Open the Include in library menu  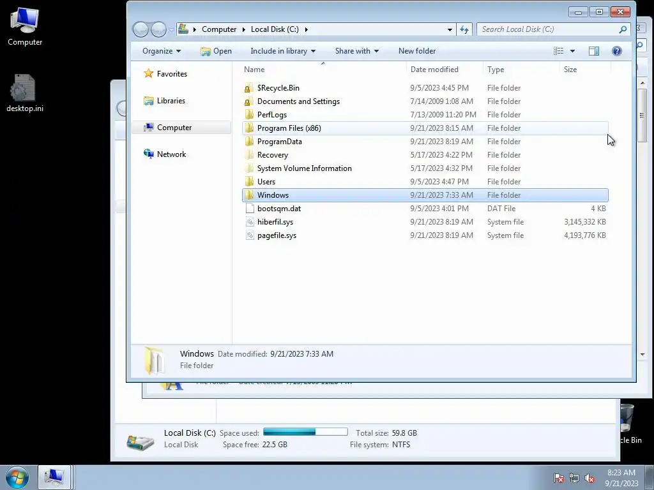[283, 51]
